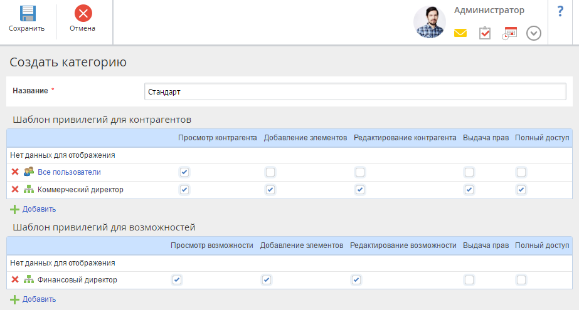The width and height of the screenshot is (579, 310).
Task: Remove the 'Все пользователи' row with red X
Action: [15, 172]
